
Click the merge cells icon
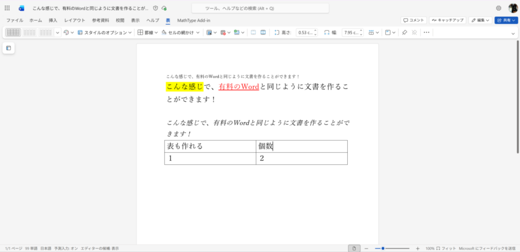point(253,32)
